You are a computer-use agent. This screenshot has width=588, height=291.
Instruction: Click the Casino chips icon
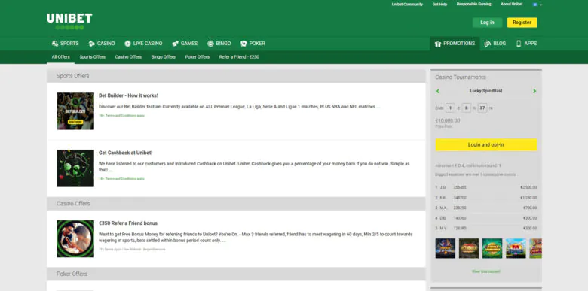tap(91, 44)
